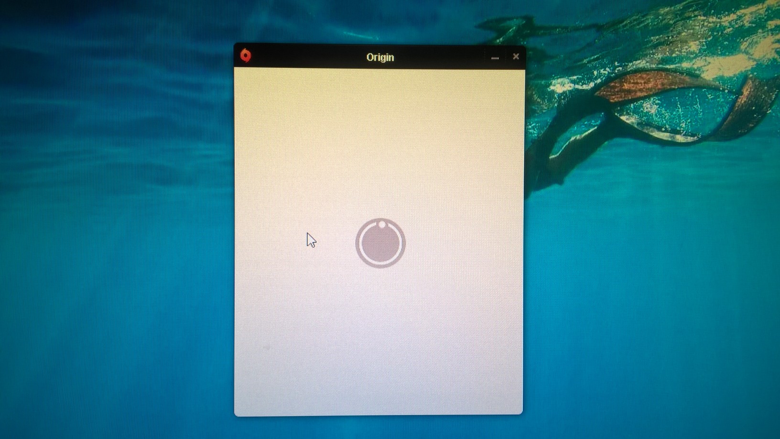Minimize the Origin window
Viewport: 780px width, 439px height.
click(x=495, y=57)
